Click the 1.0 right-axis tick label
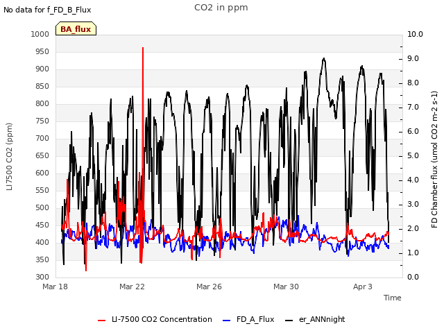Screen dimensions: 444x333 413,253
